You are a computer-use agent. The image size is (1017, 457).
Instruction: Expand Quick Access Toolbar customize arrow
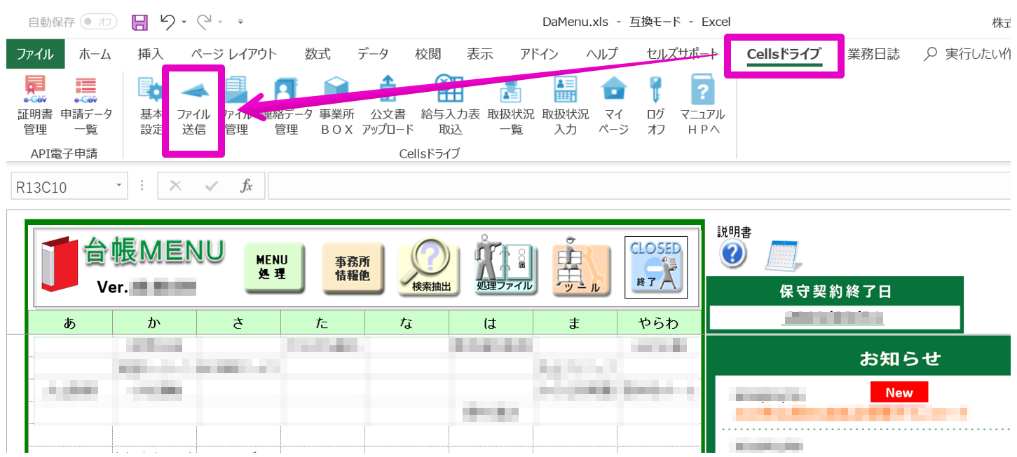point(240,22)
